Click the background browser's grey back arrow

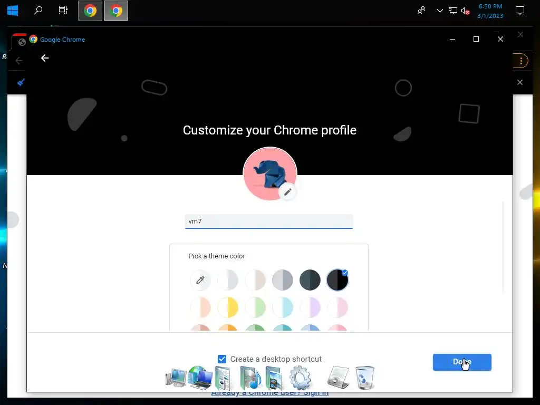19,61
